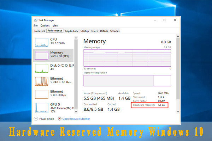Viewport: 212px width, 141px height.
Task: Minimize the Task Manager window
Action: (x=155, y=20)
